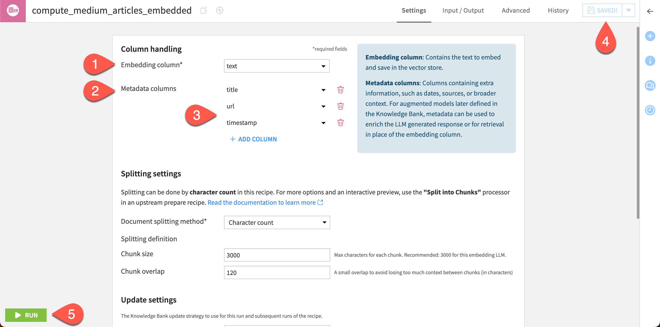Viewport: 660px width, 327px height.
Task: Click the Splitting settings heading
Action: click(x=151, y=174)
